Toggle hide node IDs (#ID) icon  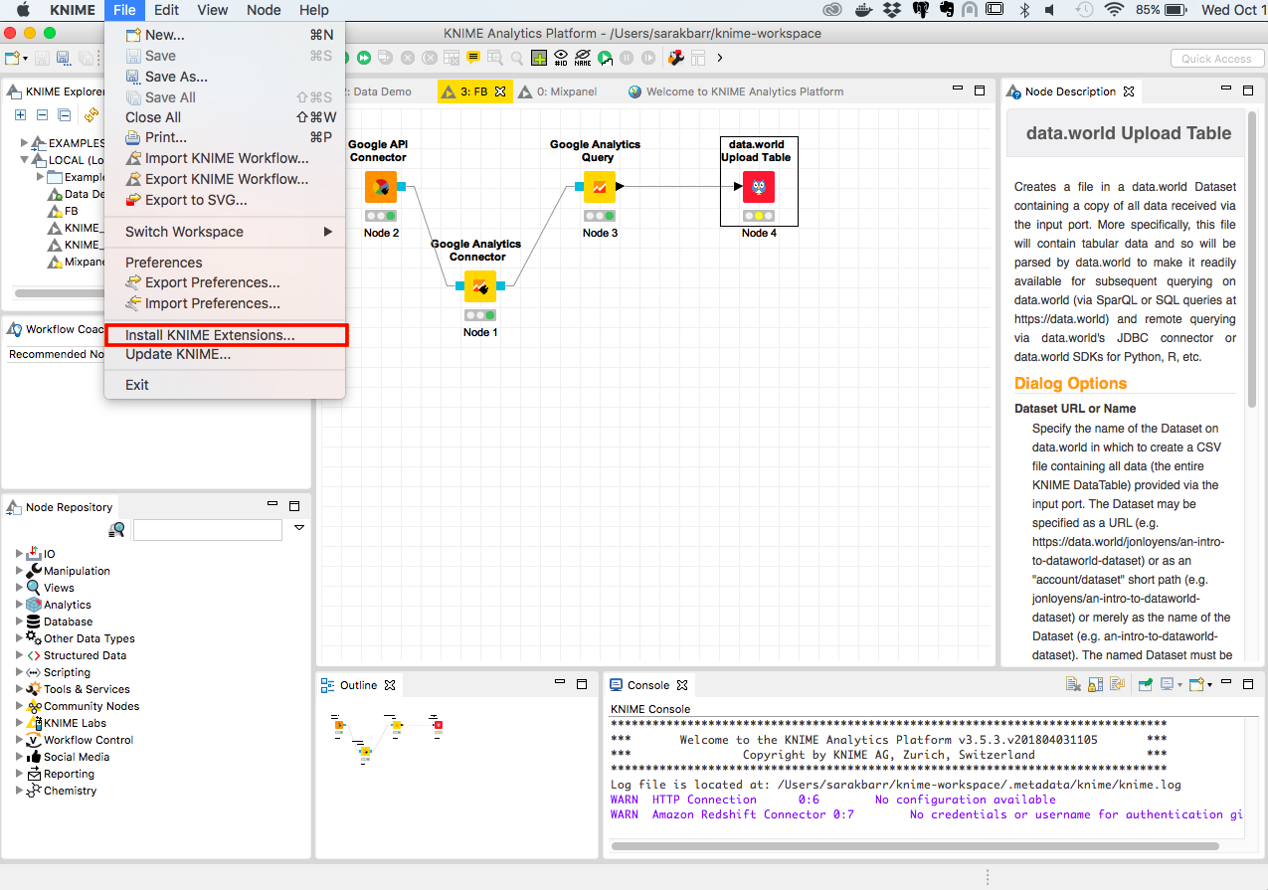[x=561, y=58]
